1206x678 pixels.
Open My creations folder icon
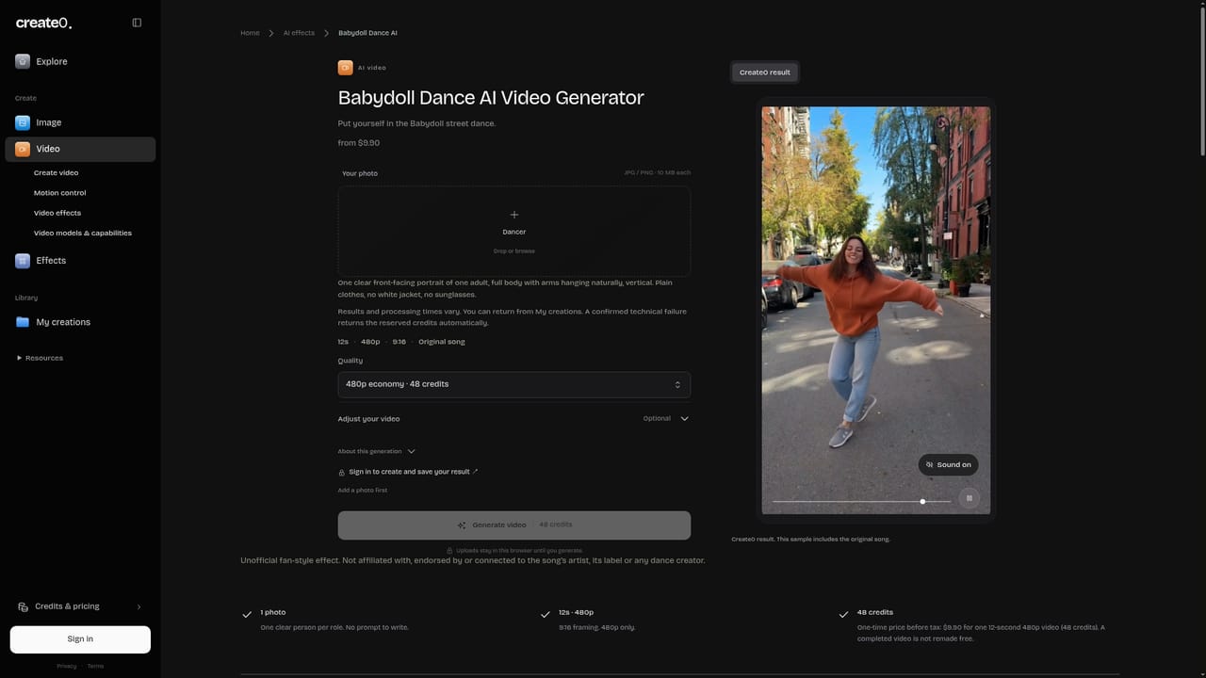23,322
